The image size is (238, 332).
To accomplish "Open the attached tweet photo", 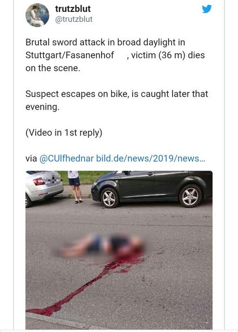I will pos(119,250).
